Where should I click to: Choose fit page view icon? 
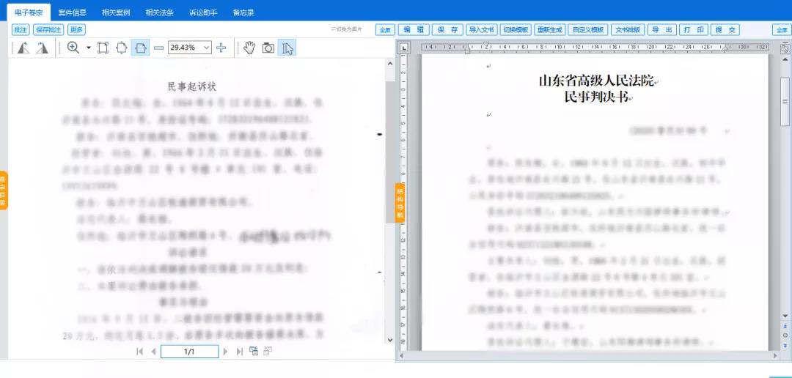(122, 48)
